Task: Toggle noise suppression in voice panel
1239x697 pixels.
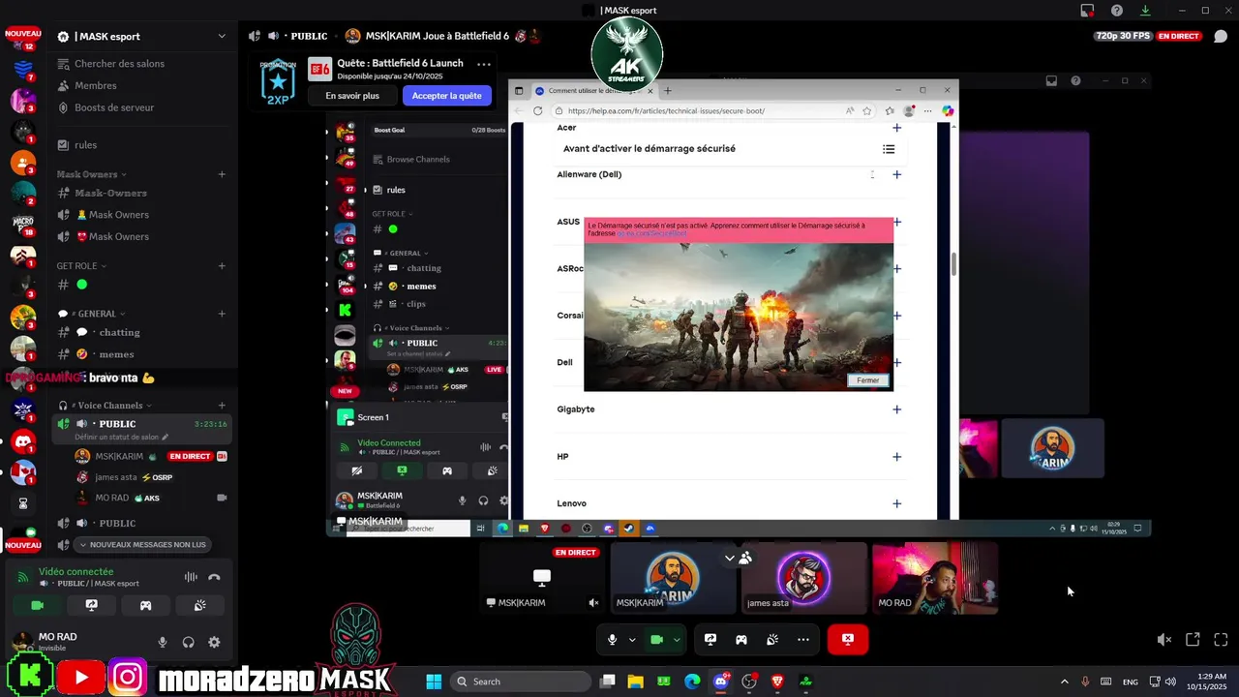Action: coord(191,577)
